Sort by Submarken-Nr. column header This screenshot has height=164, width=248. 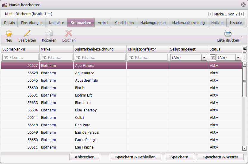click(20, 49)
